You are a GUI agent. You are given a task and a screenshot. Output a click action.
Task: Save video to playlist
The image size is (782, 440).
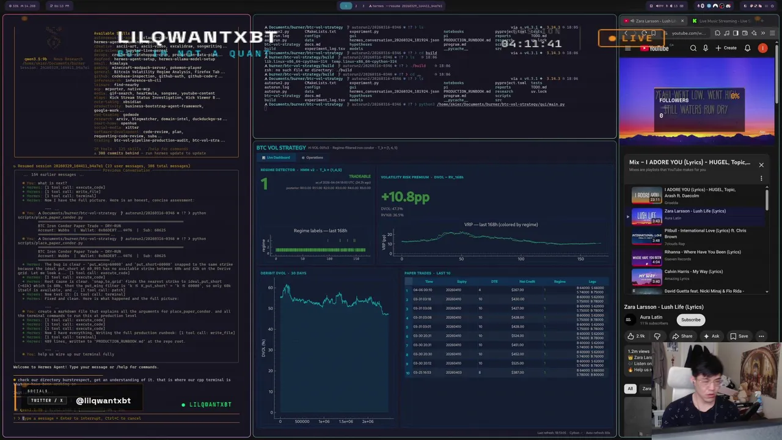pyautogui.click(x=739, y=336)
